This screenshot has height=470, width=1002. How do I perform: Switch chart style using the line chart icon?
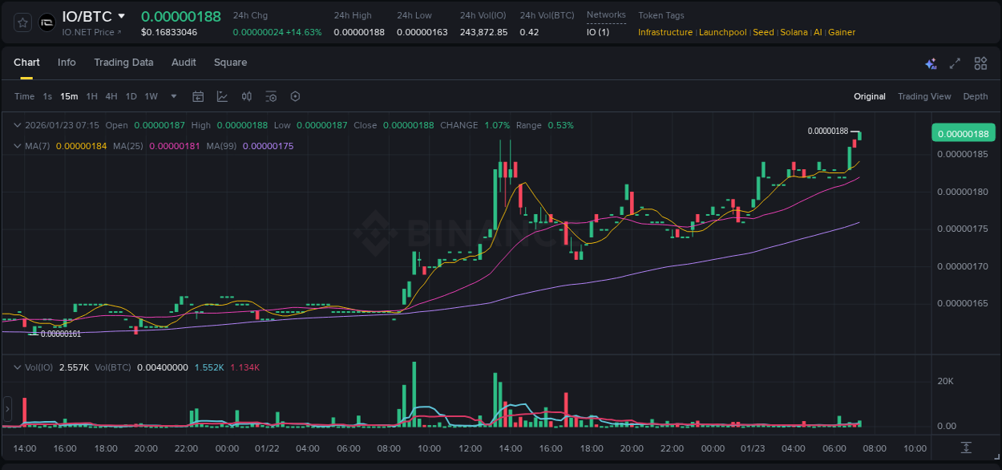tap(222, 96)
